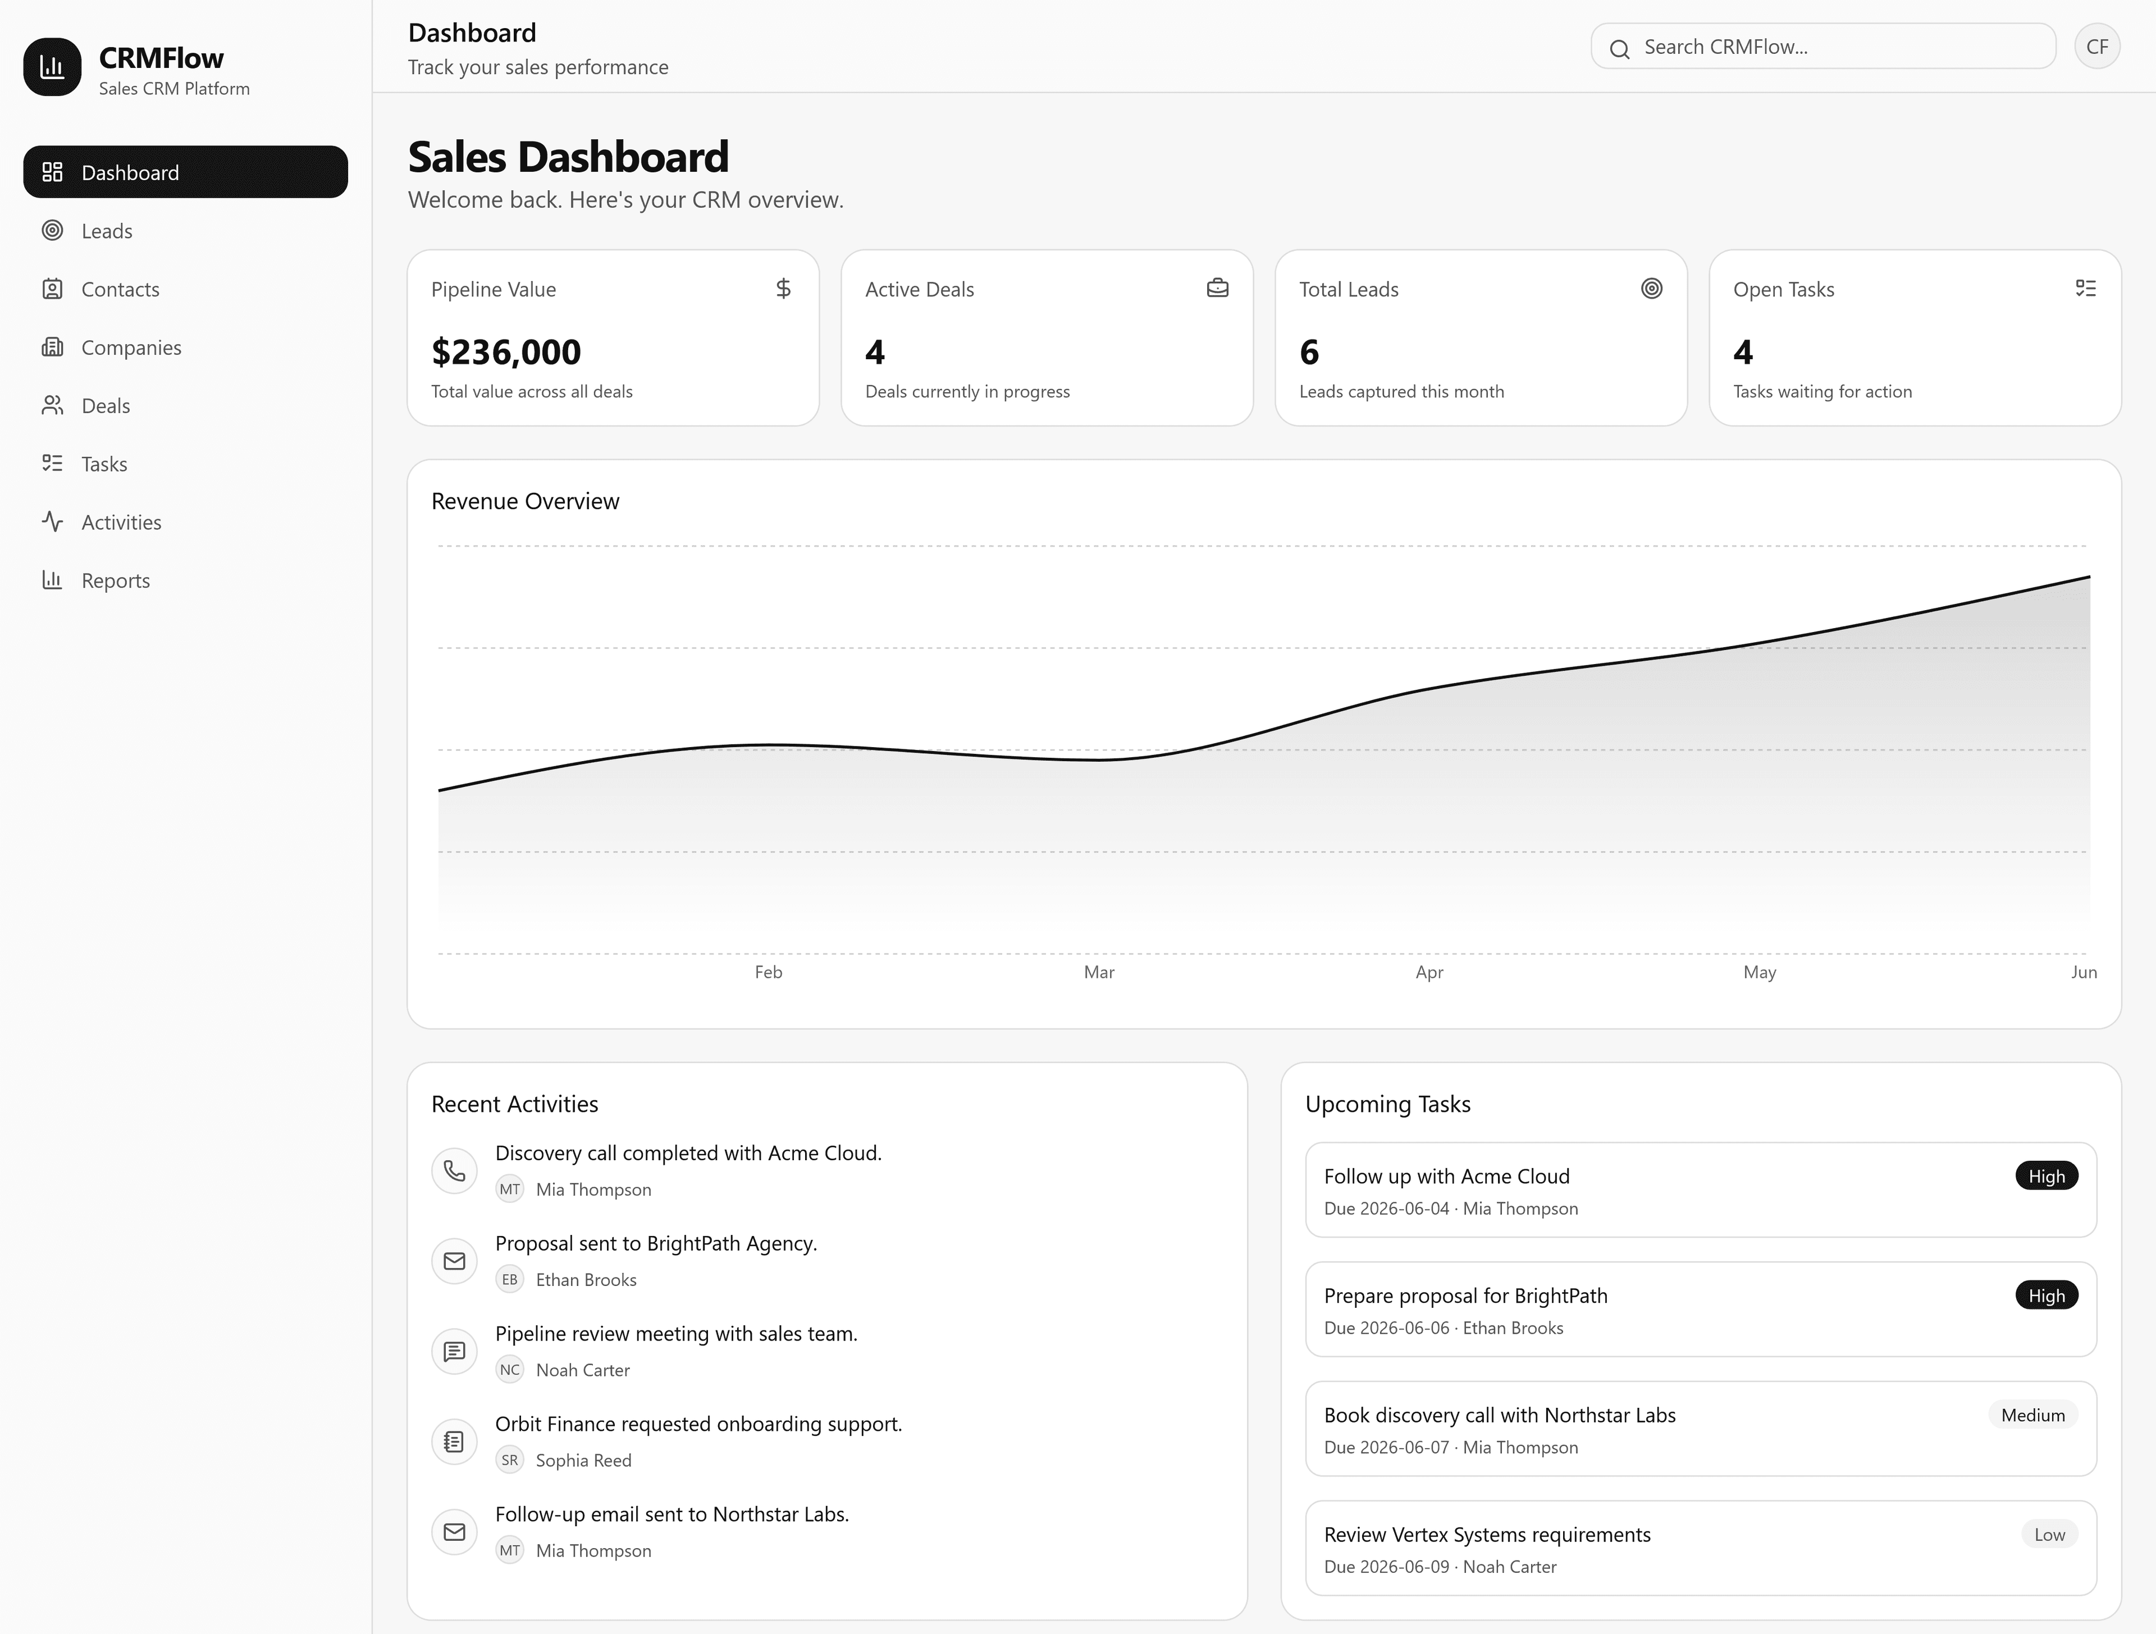Open Review Vertex Systems requirements task
2156x1634 pixels.
pyautogui.click(x=1701, y=1548)
